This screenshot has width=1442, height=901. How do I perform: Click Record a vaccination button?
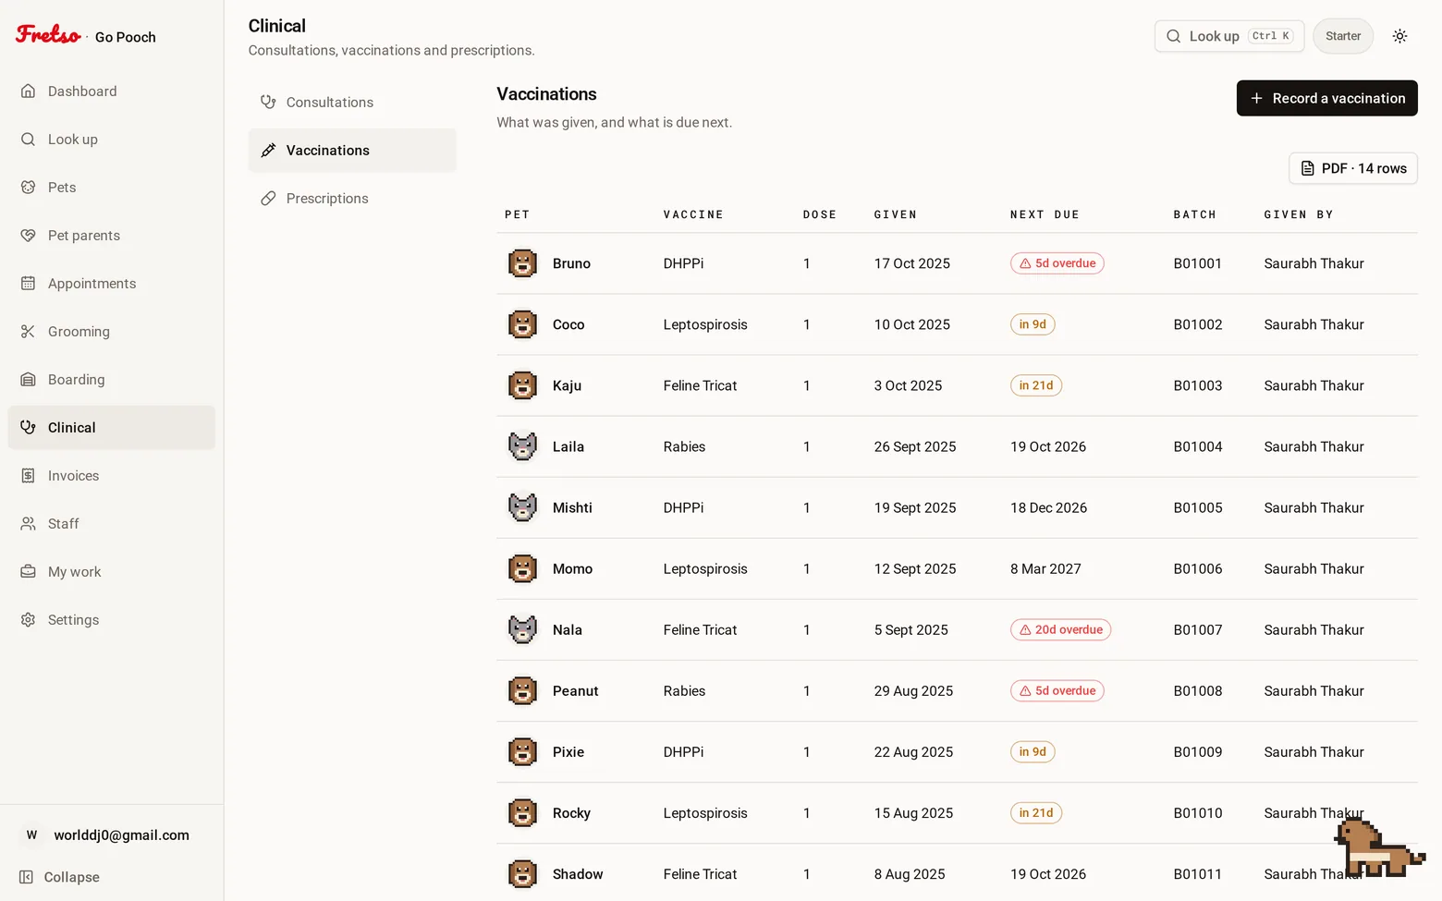(x=1326, y=98)
